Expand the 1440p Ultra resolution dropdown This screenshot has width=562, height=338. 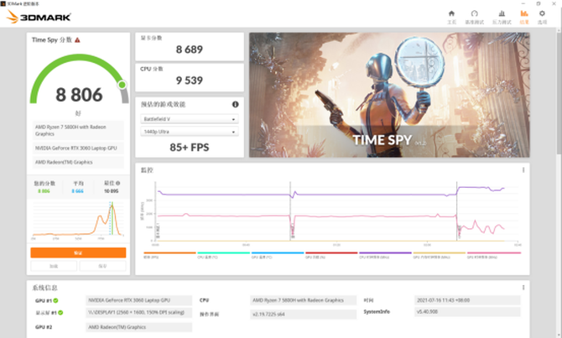point(190,132)
